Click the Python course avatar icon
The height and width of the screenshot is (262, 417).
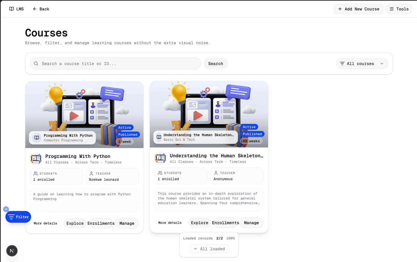coord(36,158)
